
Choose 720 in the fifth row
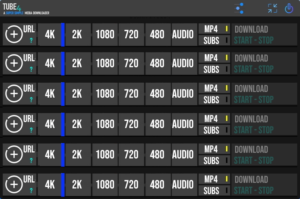(131, 154)
